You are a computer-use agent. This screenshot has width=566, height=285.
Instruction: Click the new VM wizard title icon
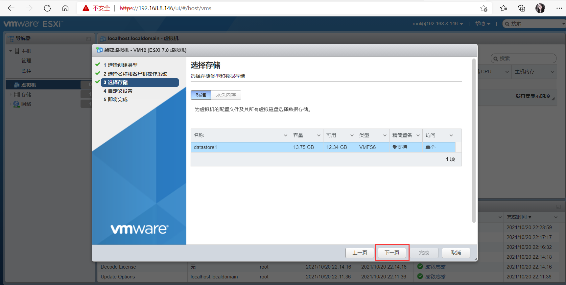[x=99, y=50]
